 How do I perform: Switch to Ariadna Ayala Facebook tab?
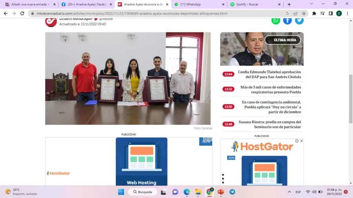coord(87,4)
